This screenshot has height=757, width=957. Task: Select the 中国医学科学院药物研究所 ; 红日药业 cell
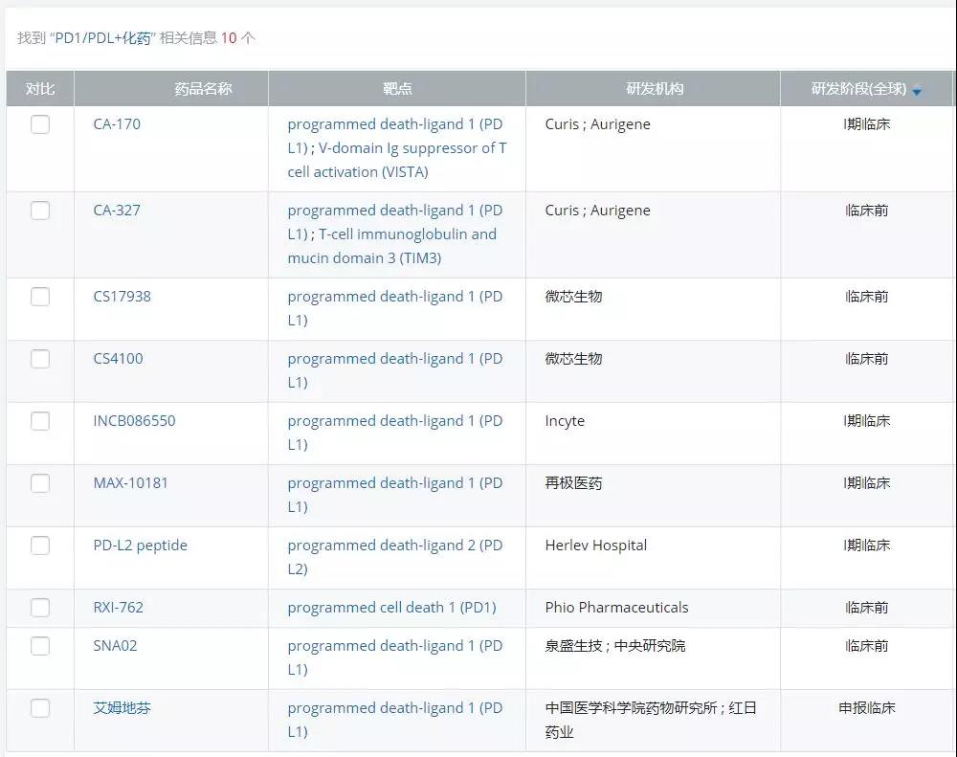(651, 719)
